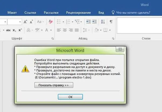Close the Microsoft Word error dialog
This screenshot has width=162, height=112.
pyautogui.click(x=120, y=49)
